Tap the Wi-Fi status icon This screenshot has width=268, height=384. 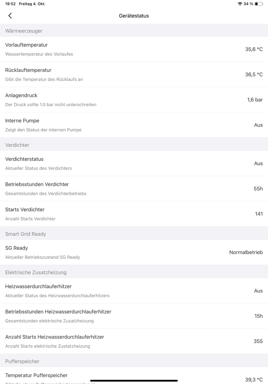240,4
